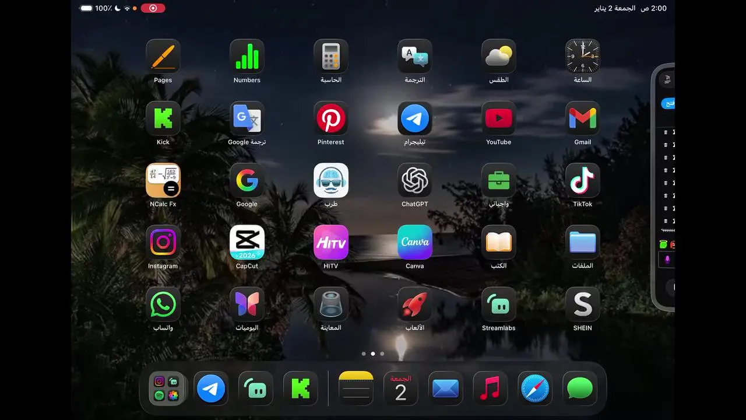Image resolution: width=746 pixels, height=420 pixels.
Task: Launch Kick from the home screen grid
Action: click(163, 118)
